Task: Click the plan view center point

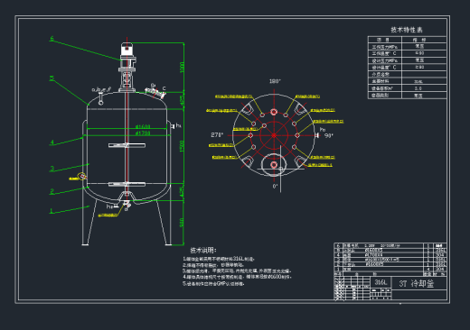Action: click(274, 135)
